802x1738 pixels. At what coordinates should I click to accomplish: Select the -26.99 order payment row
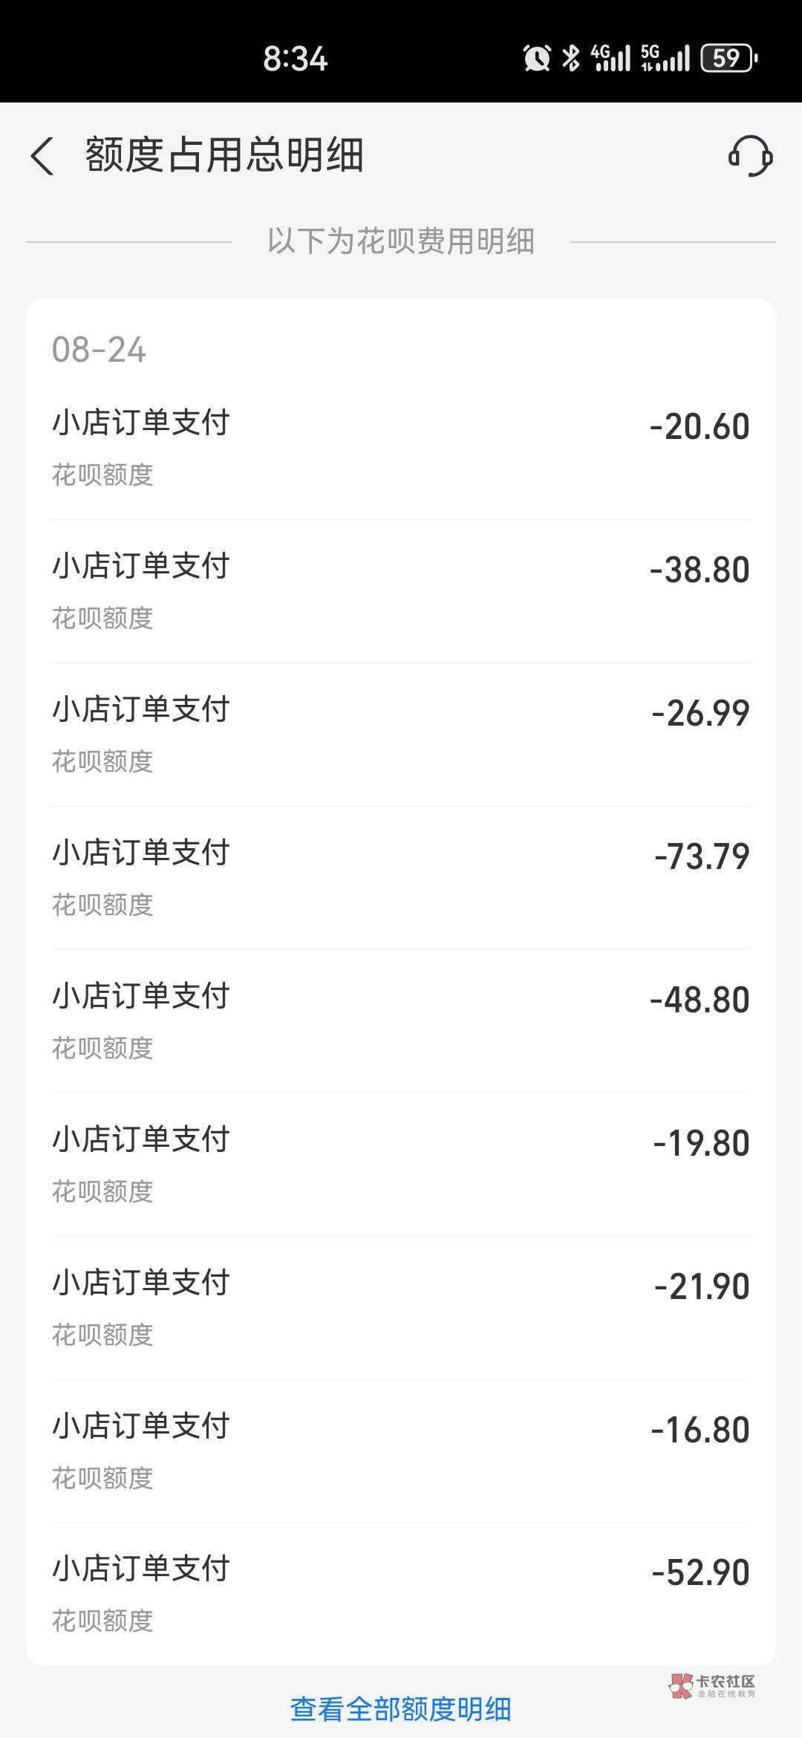401,734
